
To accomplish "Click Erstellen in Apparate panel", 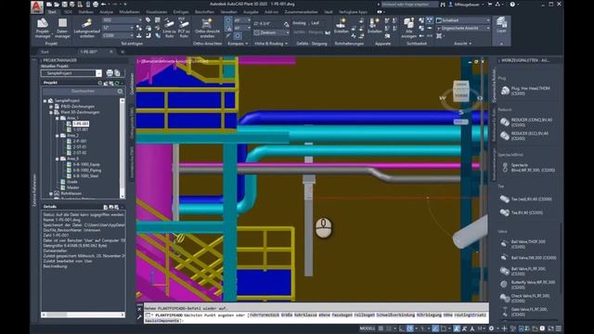I will coord(374,26).
